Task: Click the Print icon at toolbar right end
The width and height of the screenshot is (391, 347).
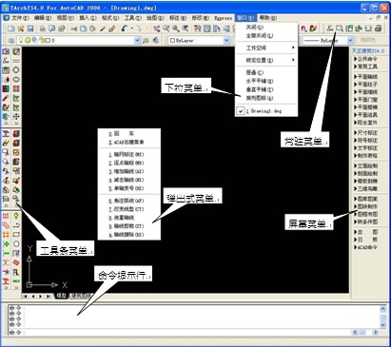Action: (378, 29)
